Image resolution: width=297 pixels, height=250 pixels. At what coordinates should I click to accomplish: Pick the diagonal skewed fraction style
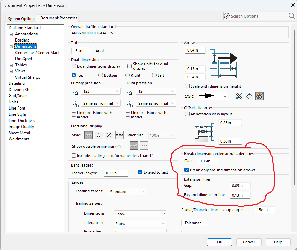coord(109,135)
